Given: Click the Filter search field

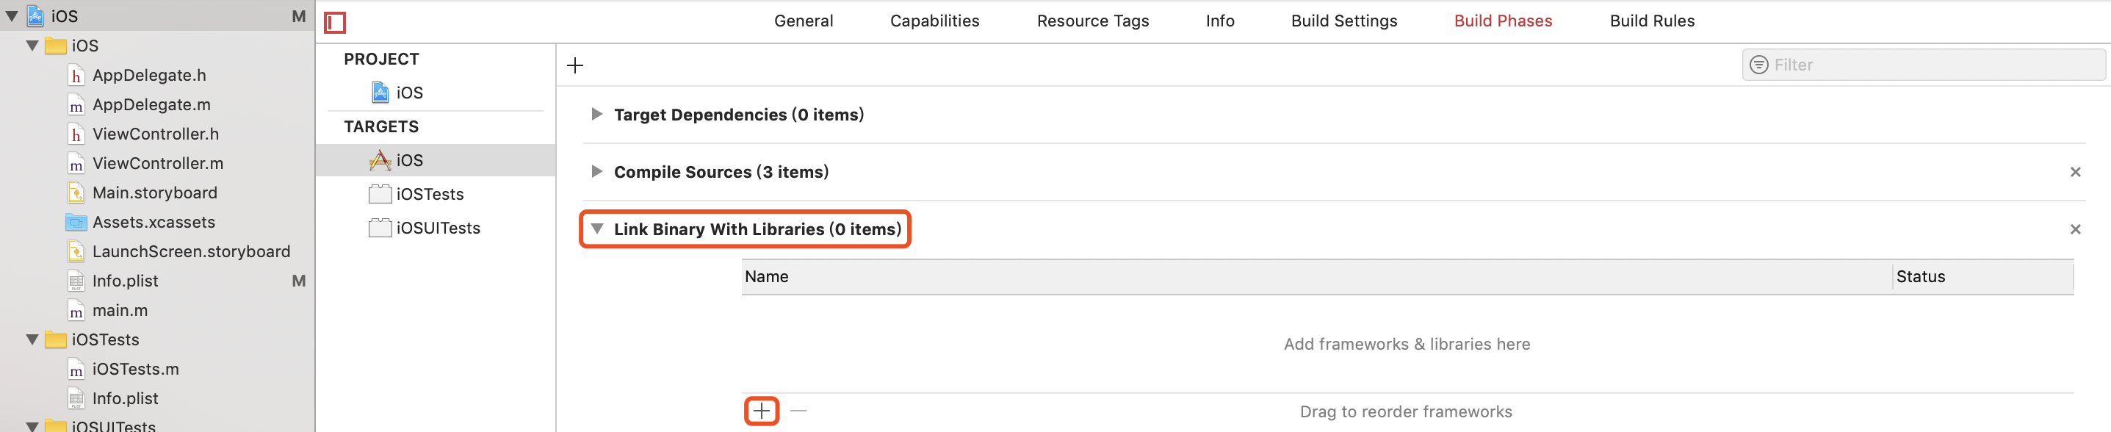Looking at the screenshot, I should pyautogui.click(x=1924, y=65).
